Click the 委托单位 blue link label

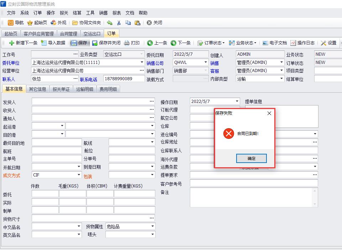[11, 63]
